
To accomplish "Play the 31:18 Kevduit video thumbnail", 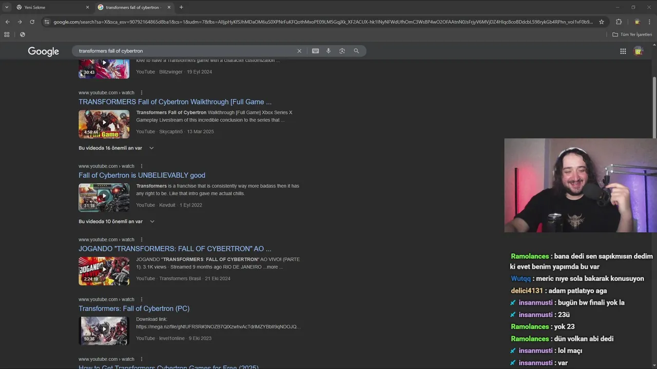I will click(104, 197).
